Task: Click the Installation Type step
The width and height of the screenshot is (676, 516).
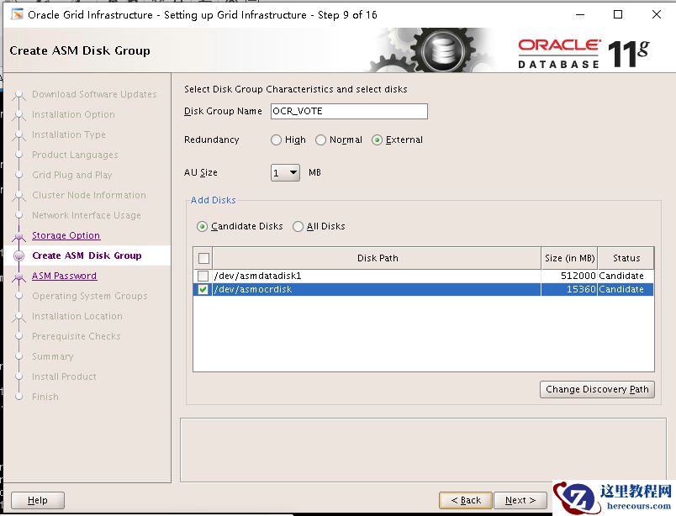Action: [x=69, y=134]
